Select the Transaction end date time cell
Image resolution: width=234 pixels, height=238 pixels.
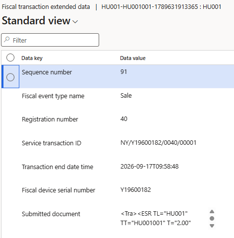point(58,167)
